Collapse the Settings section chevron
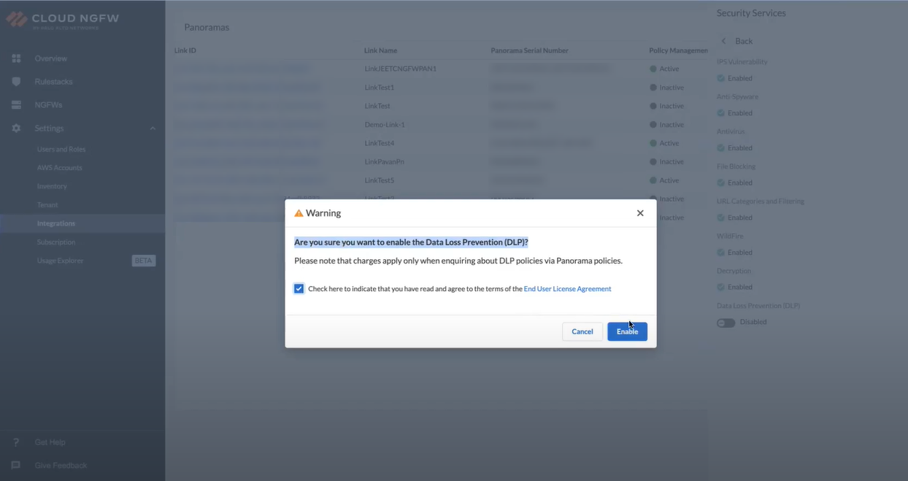 tap(153, 128)
